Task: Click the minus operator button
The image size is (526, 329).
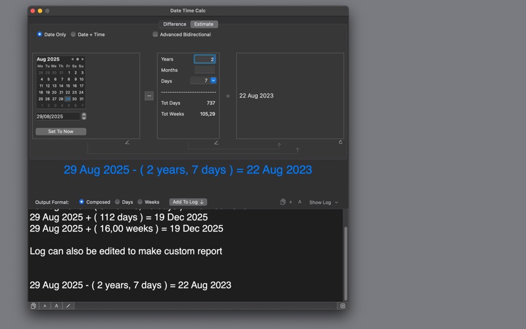Action: (149, 95)
